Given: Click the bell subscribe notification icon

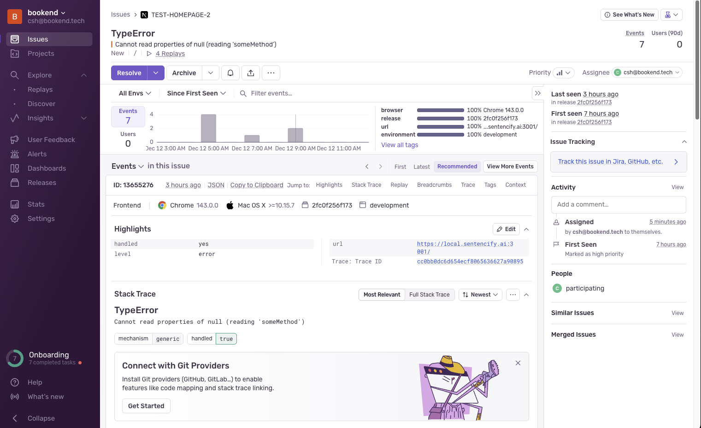Looking at the screenshot, I should click(230, 73).
